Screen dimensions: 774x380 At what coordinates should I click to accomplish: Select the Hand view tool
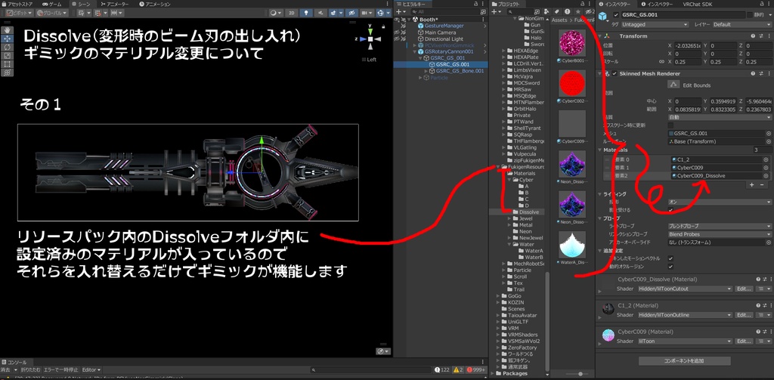click(8, 29)
